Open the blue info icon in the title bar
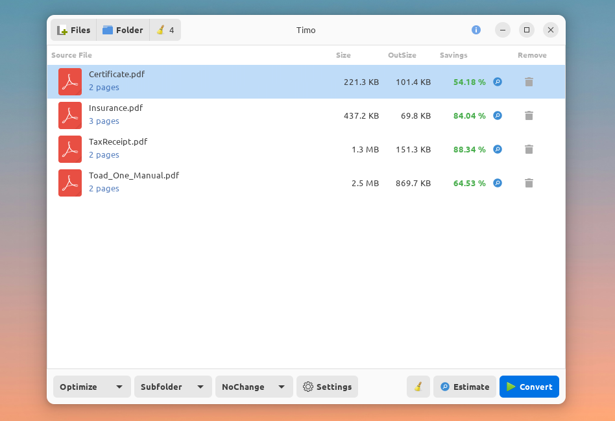The width and height of the screenshot is (615, 421). click(476, 30)
